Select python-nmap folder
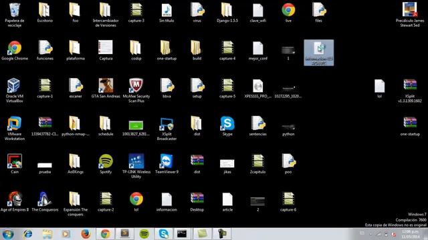428x240 pixels. click(75, 123)
